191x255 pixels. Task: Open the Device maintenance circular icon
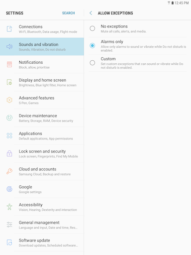[9, 118]
